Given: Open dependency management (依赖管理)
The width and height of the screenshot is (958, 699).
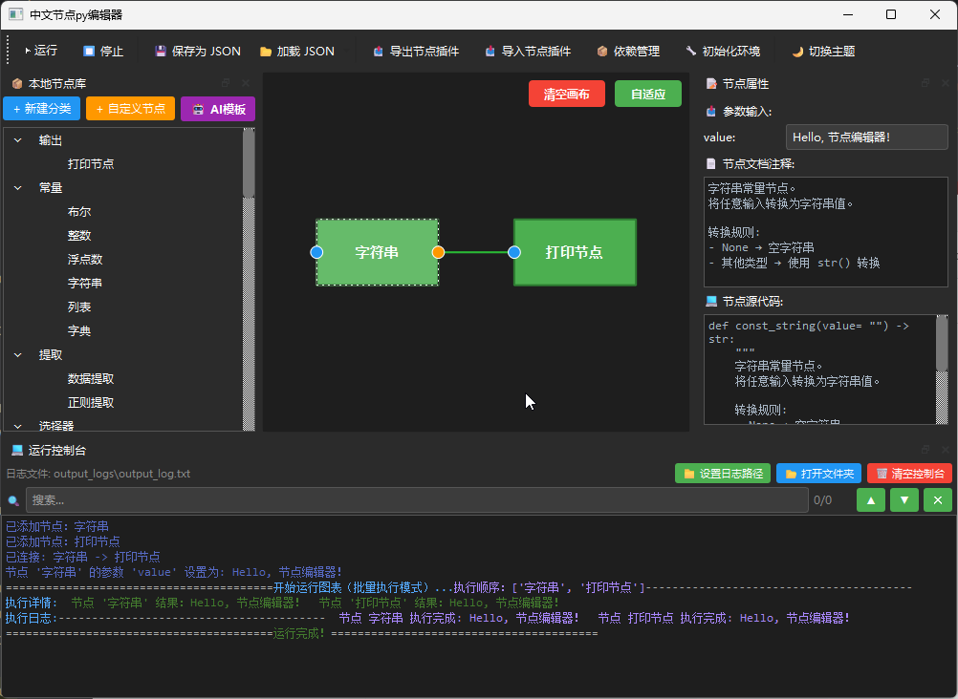Looking at the screenshot, I should point(628,52).
